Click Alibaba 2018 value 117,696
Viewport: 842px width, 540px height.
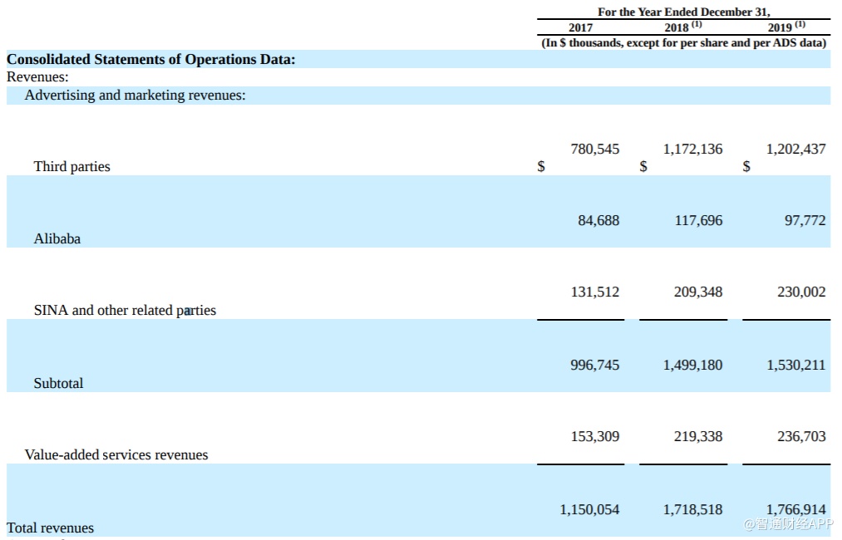(698, 221)
